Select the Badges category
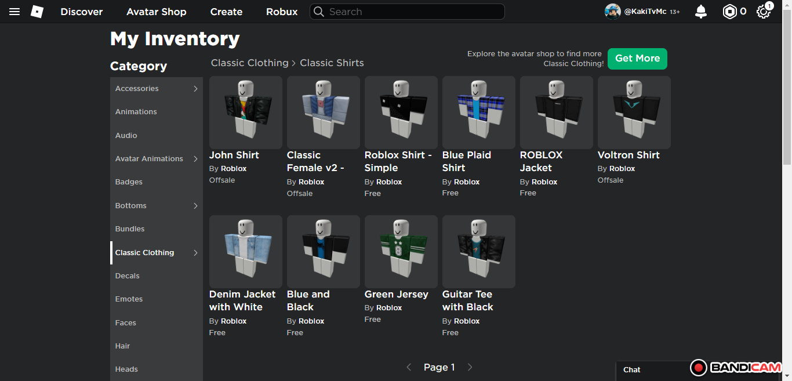 click(x=129, y=182)
